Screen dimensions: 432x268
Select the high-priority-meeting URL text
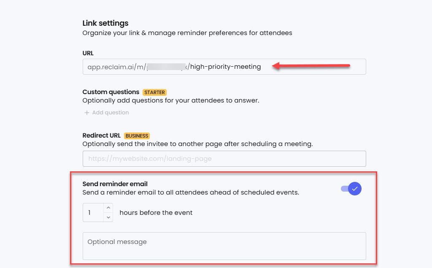(x=224, y=66)
